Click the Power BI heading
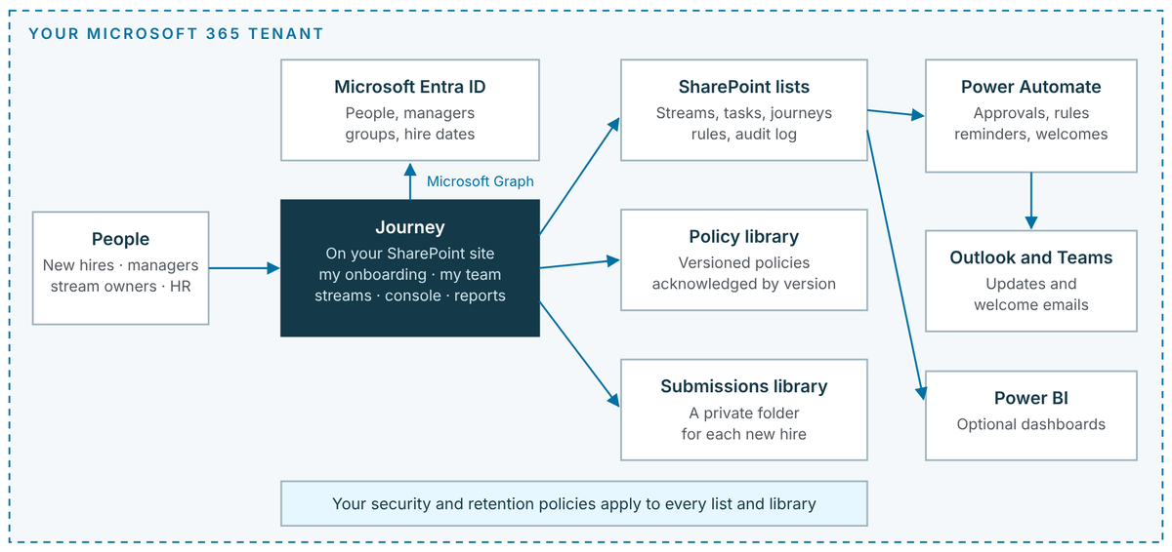The width and height of the screenshot is (1172, 552). pos(1031,398)
